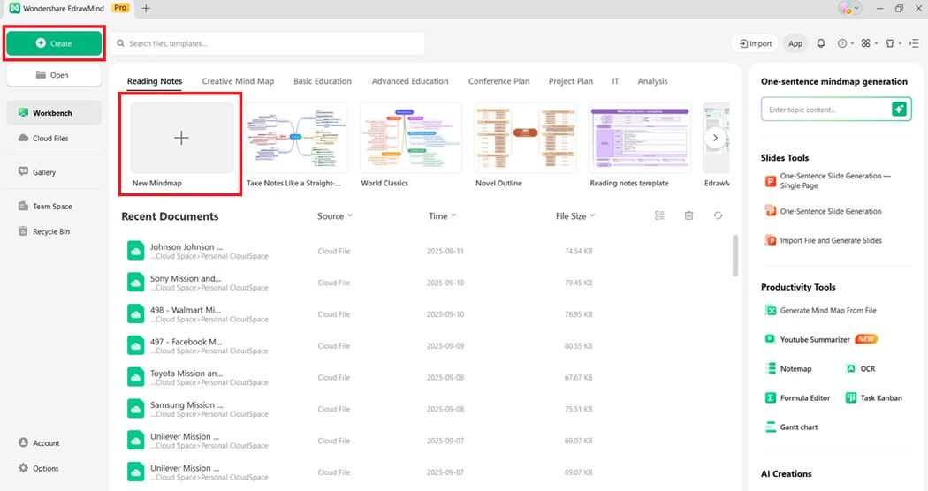Open One-Sentence Slide Generation — Single Page
Image resolution: width=928 pixels, height=491 pixels.
[829, 180]
